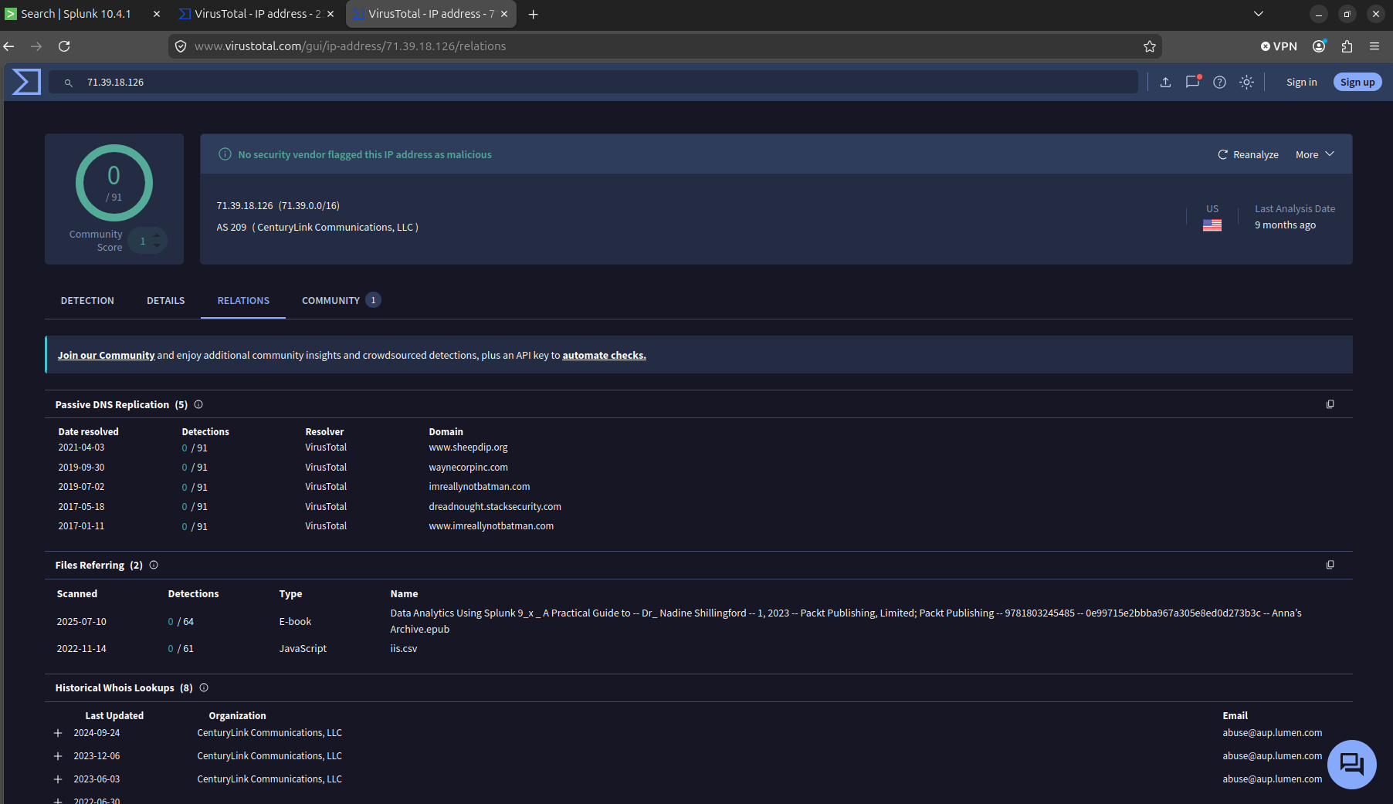Open the VirusTotal logo home icon

tap(26, 82)
